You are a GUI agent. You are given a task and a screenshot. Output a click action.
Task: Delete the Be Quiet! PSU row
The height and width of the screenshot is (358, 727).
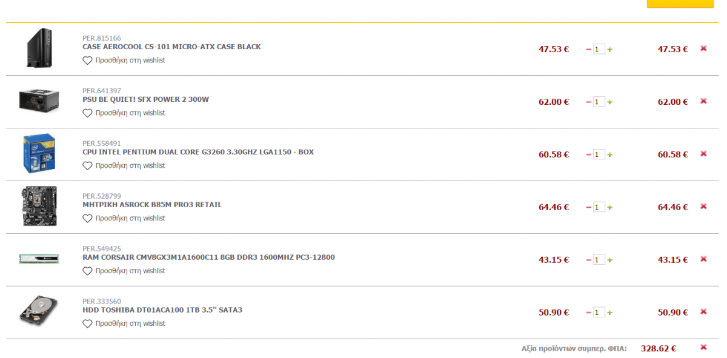pos(703,101)
